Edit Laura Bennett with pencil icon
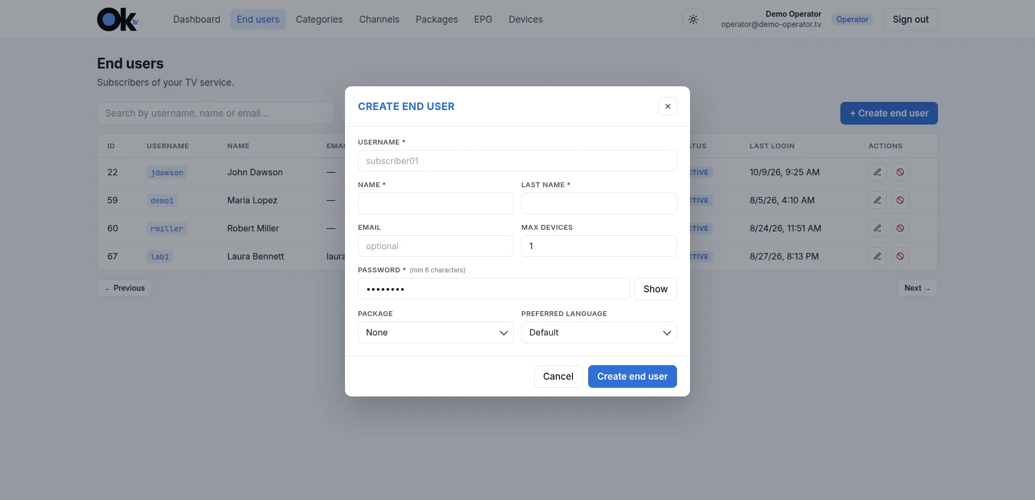 (878, 256)
